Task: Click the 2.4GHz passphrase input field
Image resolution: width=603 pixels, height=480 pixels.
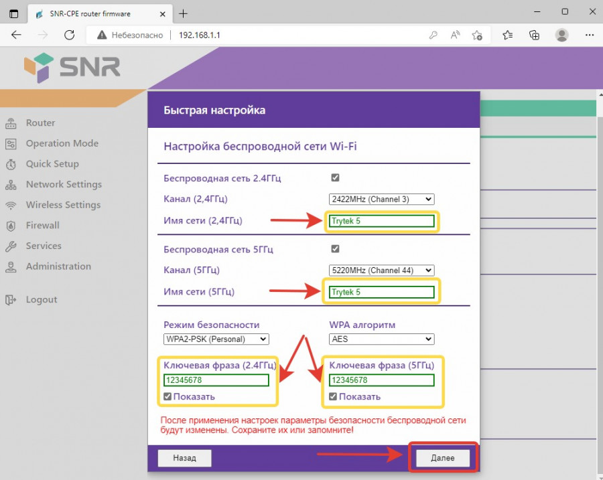Action: pyautogui.click(x=216, y=380)
